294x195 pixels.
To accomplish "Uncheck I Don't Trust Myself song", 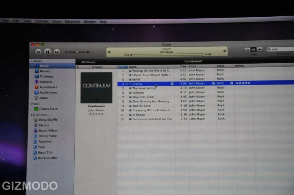I will pyautogui.click(x=130, y=75).
